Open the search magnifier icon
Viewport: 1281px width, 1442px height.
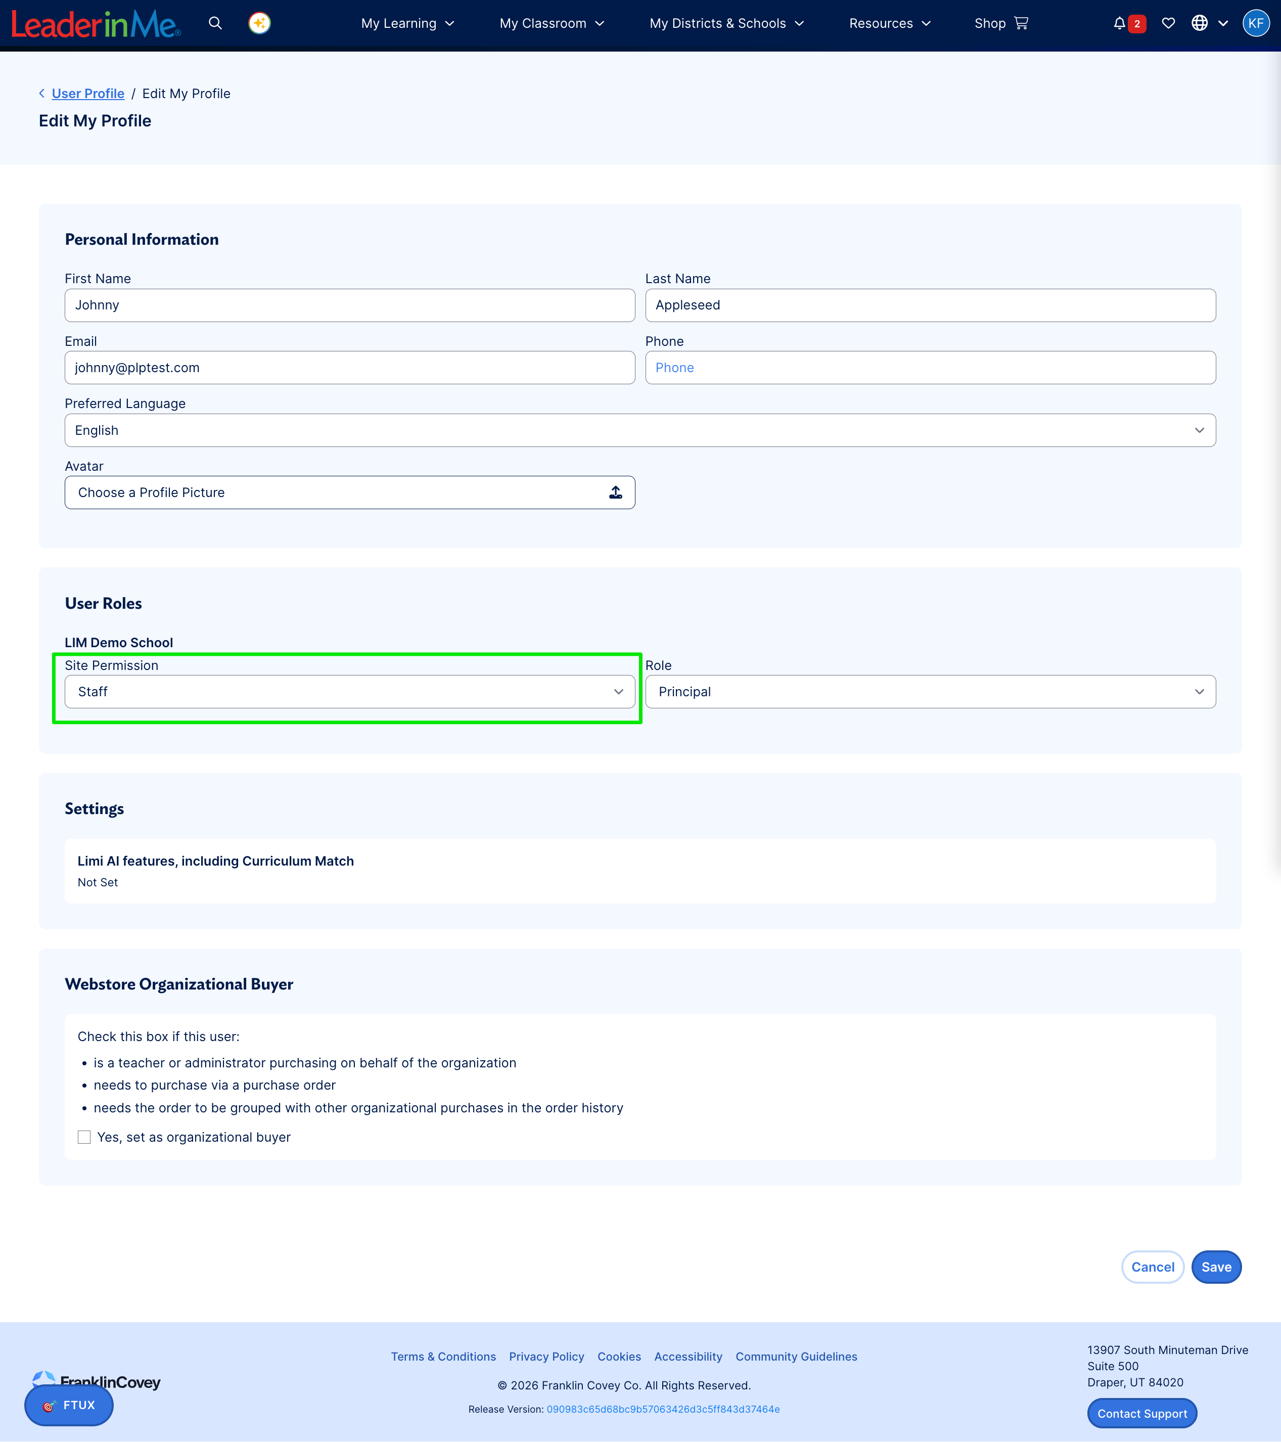click(x=215, y=23)
